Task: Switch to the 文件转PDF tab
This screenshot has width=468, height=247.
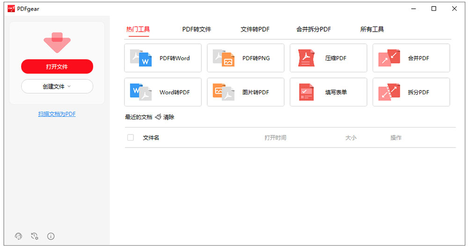Action: (255, 29)
